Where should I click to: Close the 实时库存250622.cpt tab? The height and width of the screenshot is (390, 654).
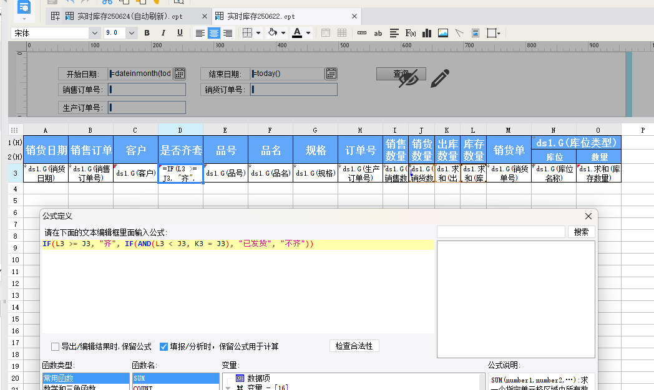coord(354,16)
